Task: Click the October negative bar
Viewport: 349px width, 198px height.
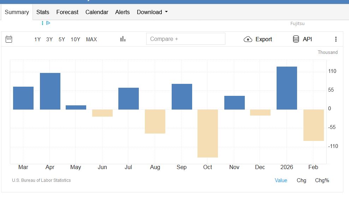Action: [208, 133]
